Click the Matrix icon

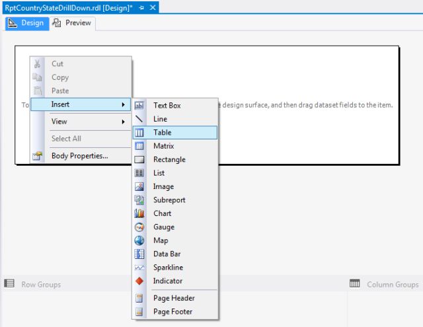pyautogui.click(x=139, y=146)
